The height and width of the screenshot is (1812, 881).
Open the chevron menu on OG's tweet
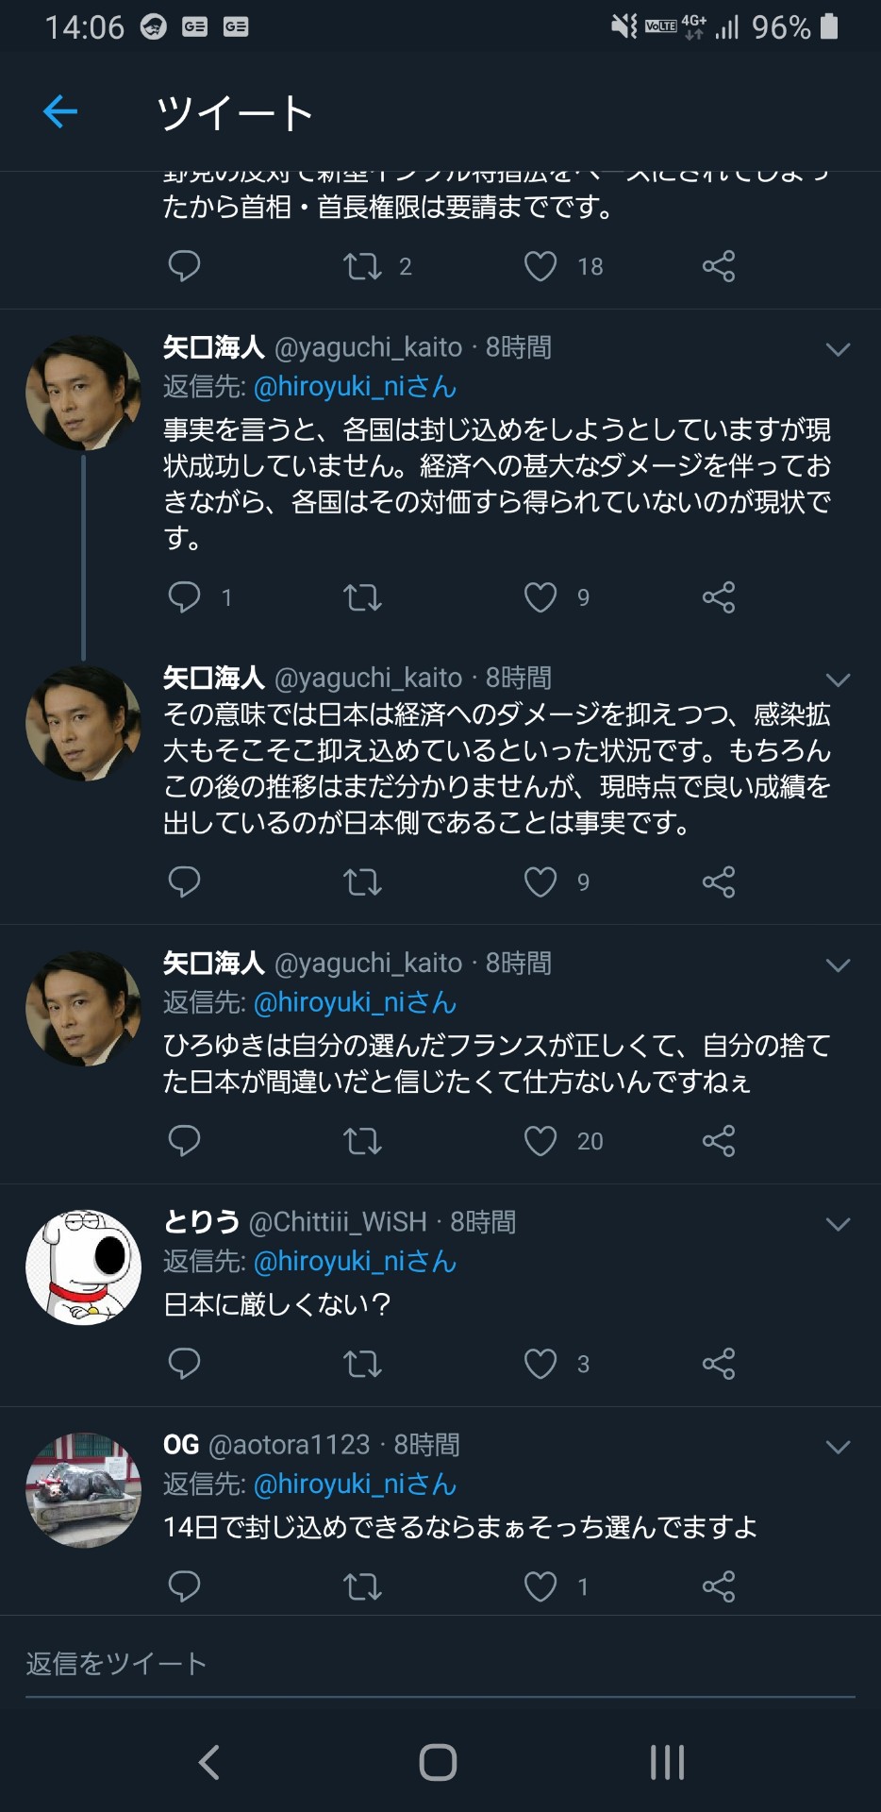[838, 1447]
